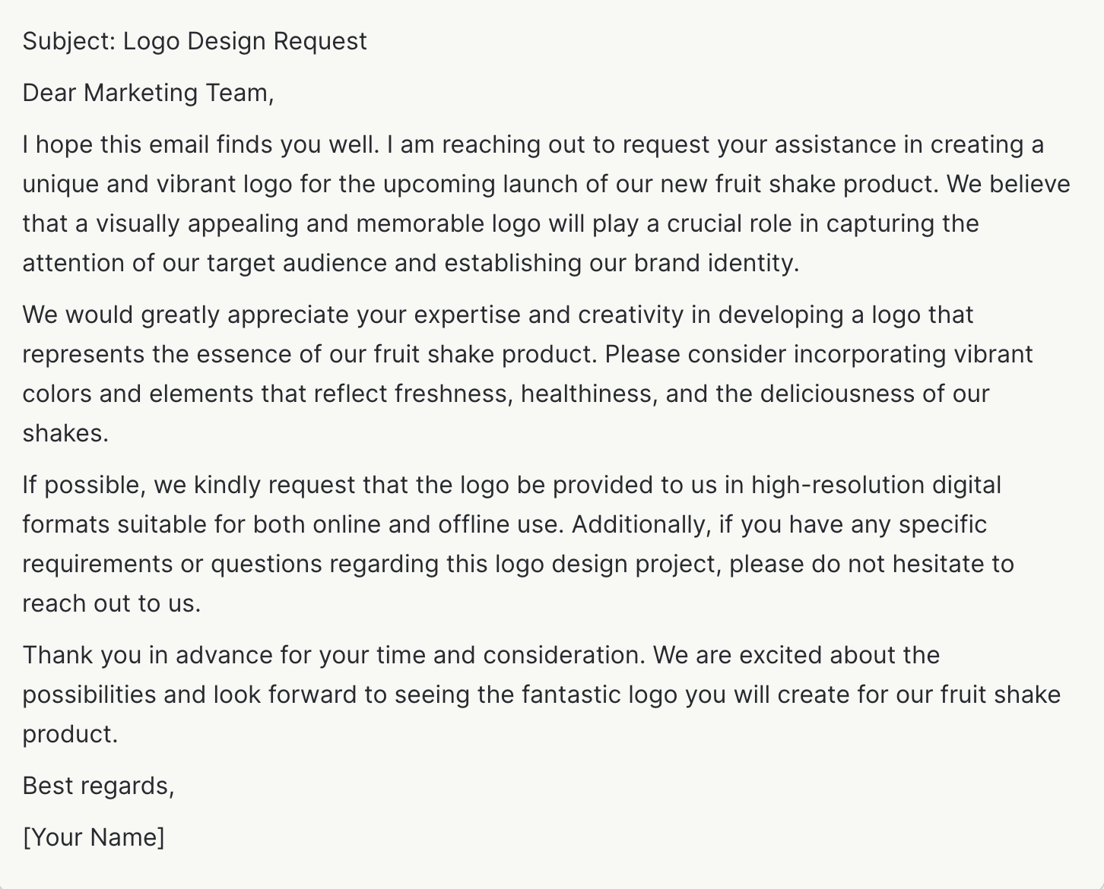Click the 'Dear Marketing Team,' greeting

(148, 93)
